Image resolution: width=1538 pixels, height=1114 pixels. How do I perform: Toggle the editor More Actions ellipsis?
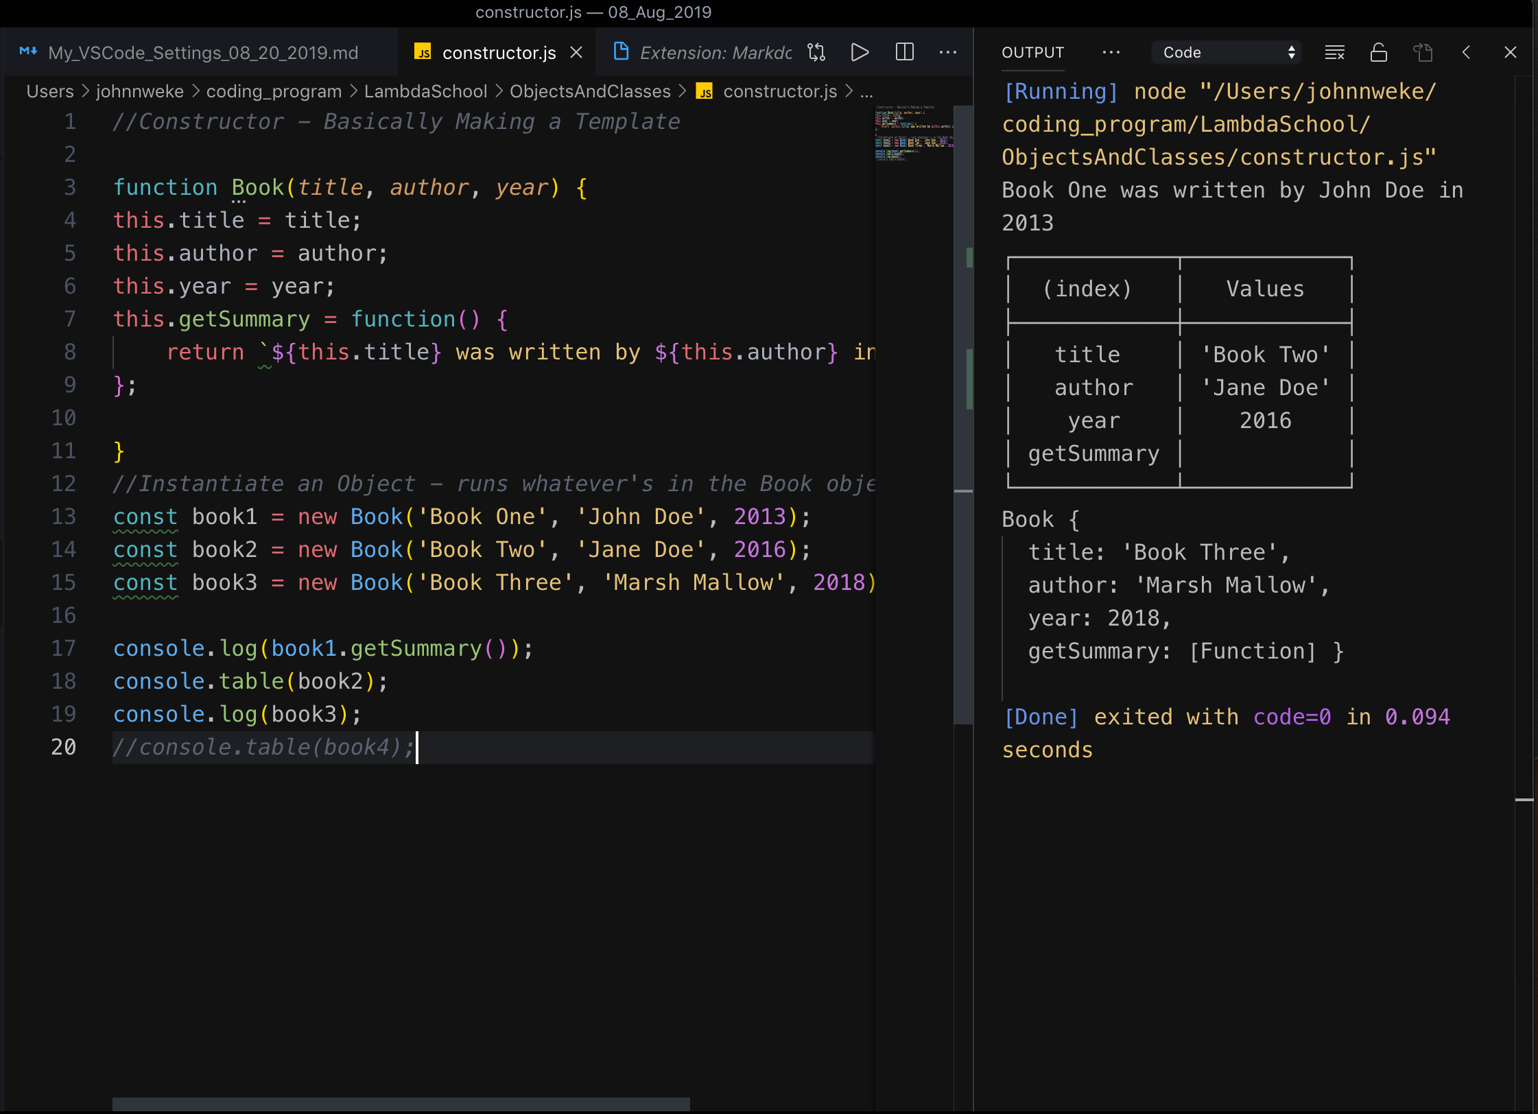click(949, 52)
